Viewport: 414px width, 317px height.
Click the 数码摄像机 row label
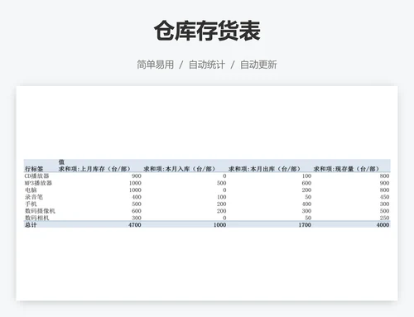click(x=40, y=211)
